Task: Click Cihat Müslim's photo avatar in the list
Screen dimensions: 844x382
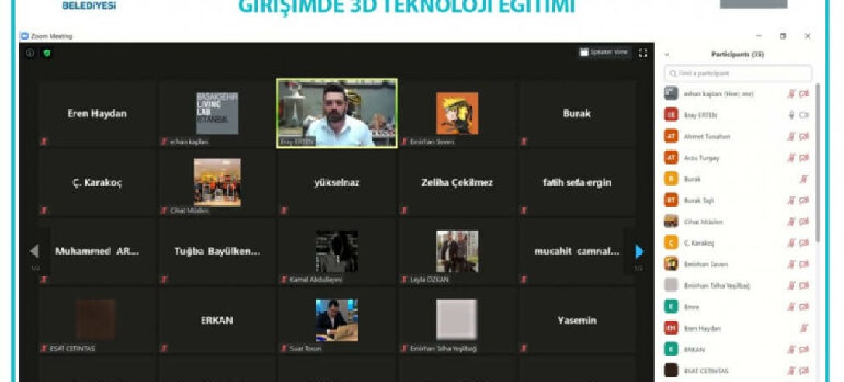Action: pyautogui.click(x=671, y=221)
